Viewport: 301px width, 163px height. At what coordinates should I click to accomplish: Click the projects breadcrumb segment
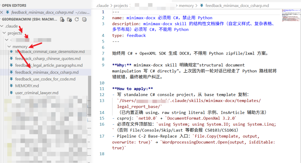121,6
